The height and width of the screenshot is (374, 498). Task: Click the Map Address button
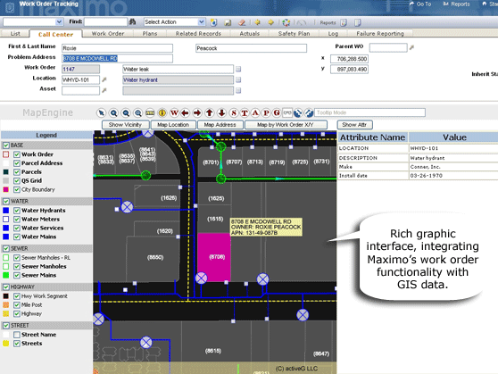[220, 125]
